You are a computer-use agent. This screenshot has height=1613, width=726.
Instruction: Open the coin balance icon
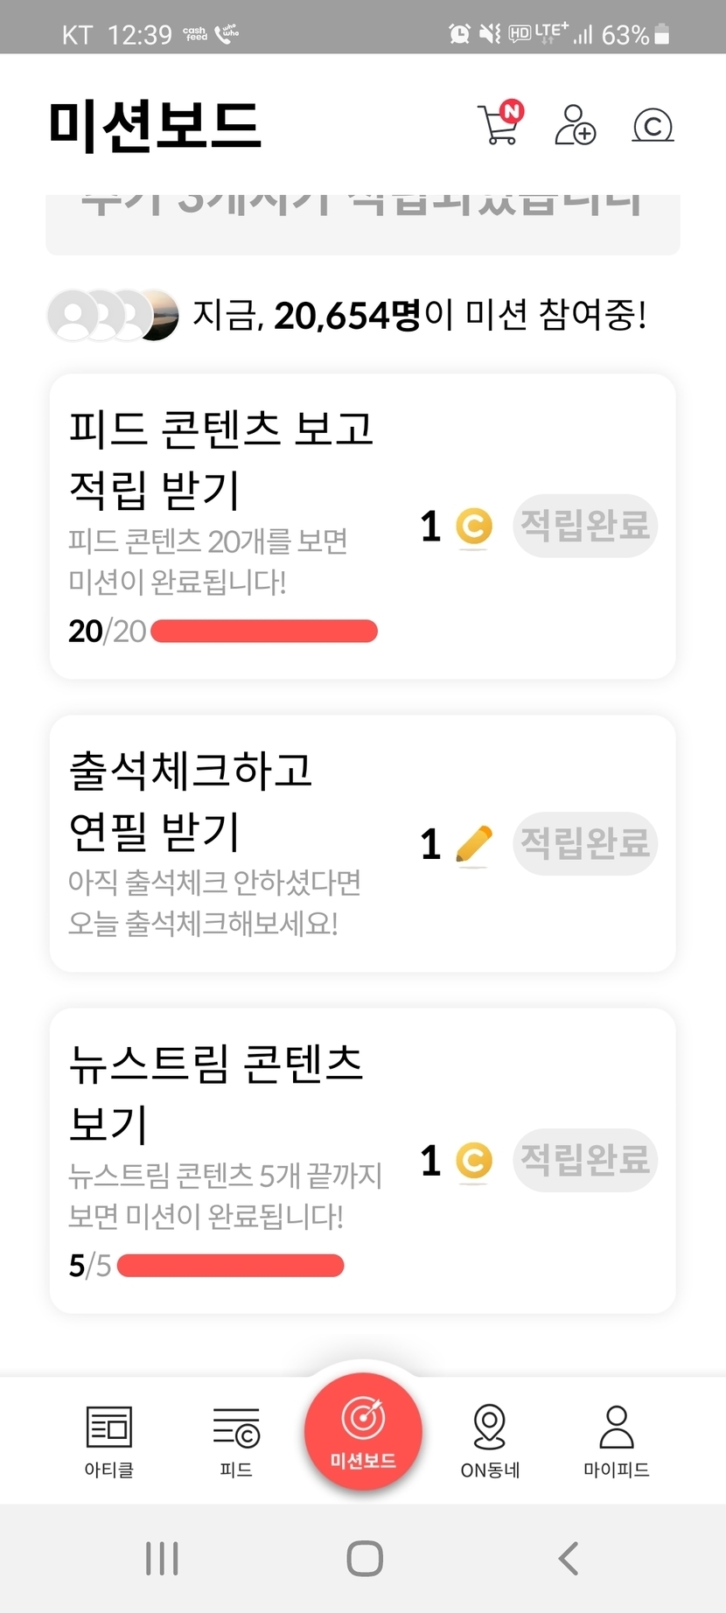tap(653, 126)
